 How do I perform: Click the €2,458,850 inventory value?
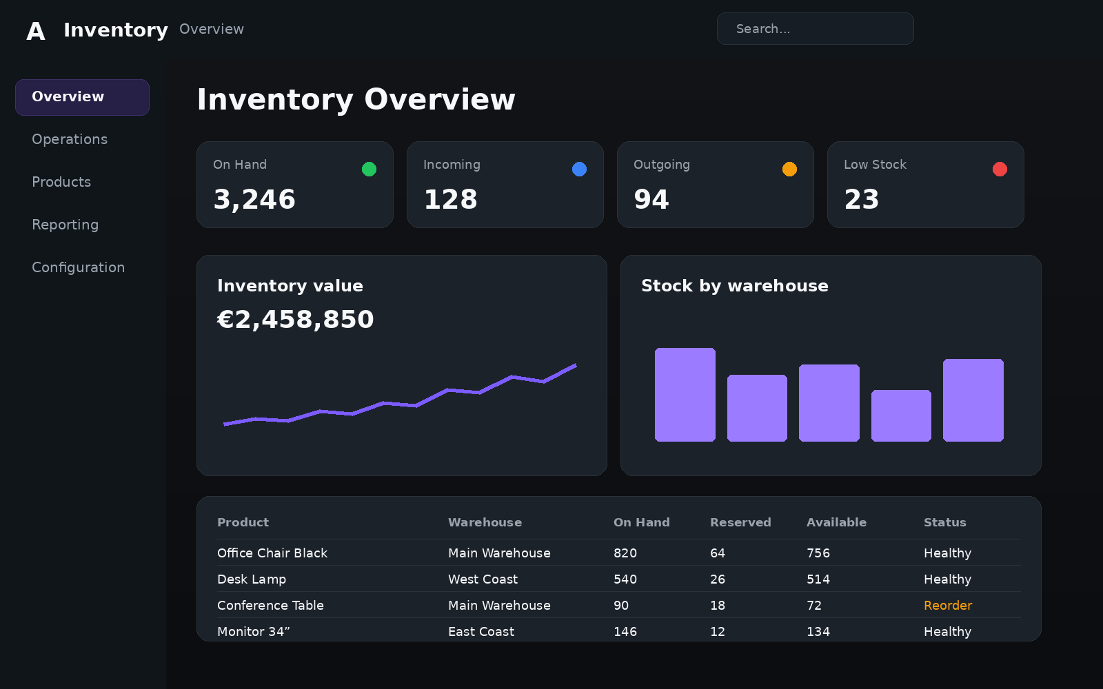(x=296, y=320)
